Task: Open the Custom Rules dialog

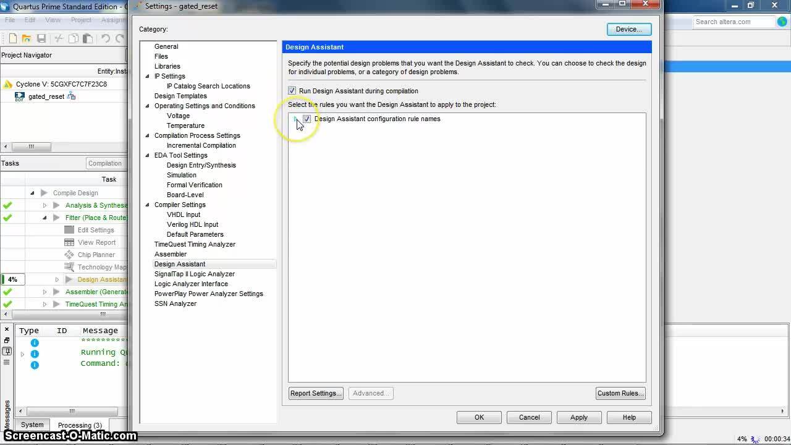Action: 620,393
